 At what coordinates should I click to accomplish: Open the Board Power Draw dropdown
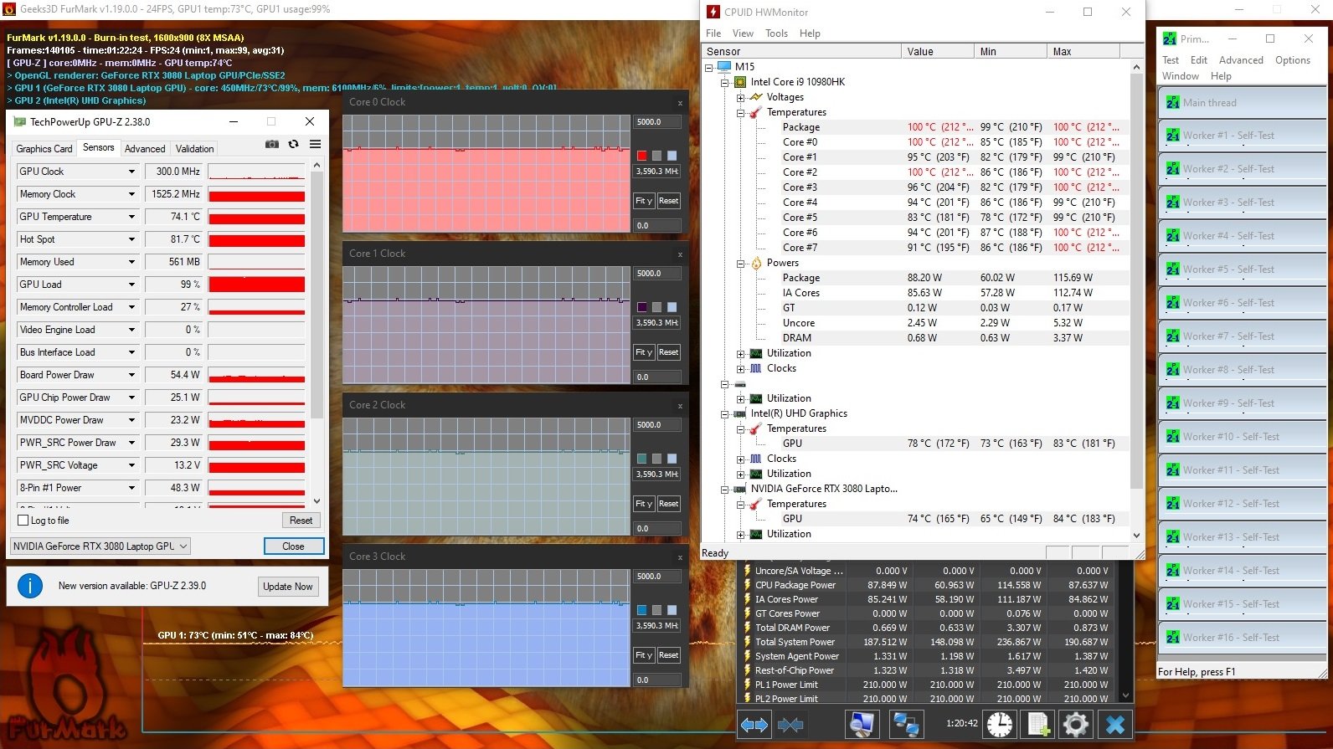click(x=131, y=375)
